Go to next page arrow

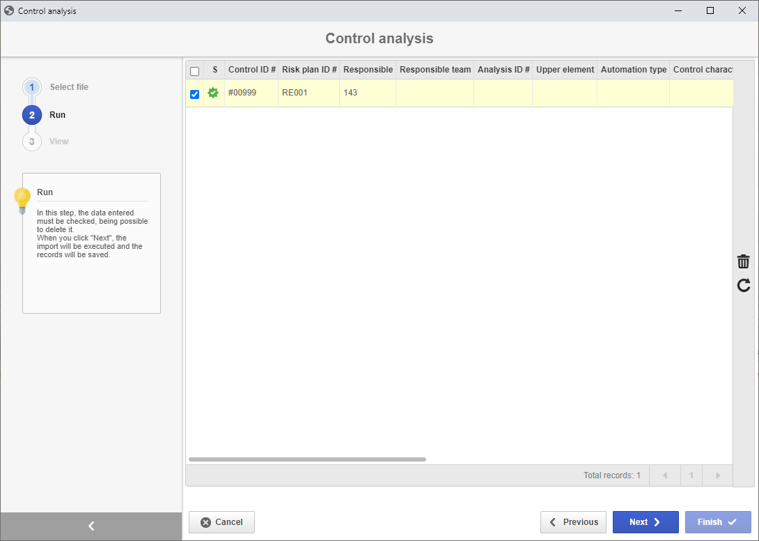(x=718, y=475)
